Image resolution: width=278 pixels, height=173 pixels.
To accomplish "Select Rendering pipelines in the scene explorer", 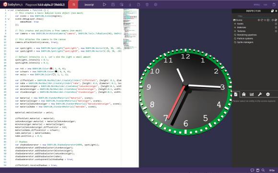I will [247, 35].
